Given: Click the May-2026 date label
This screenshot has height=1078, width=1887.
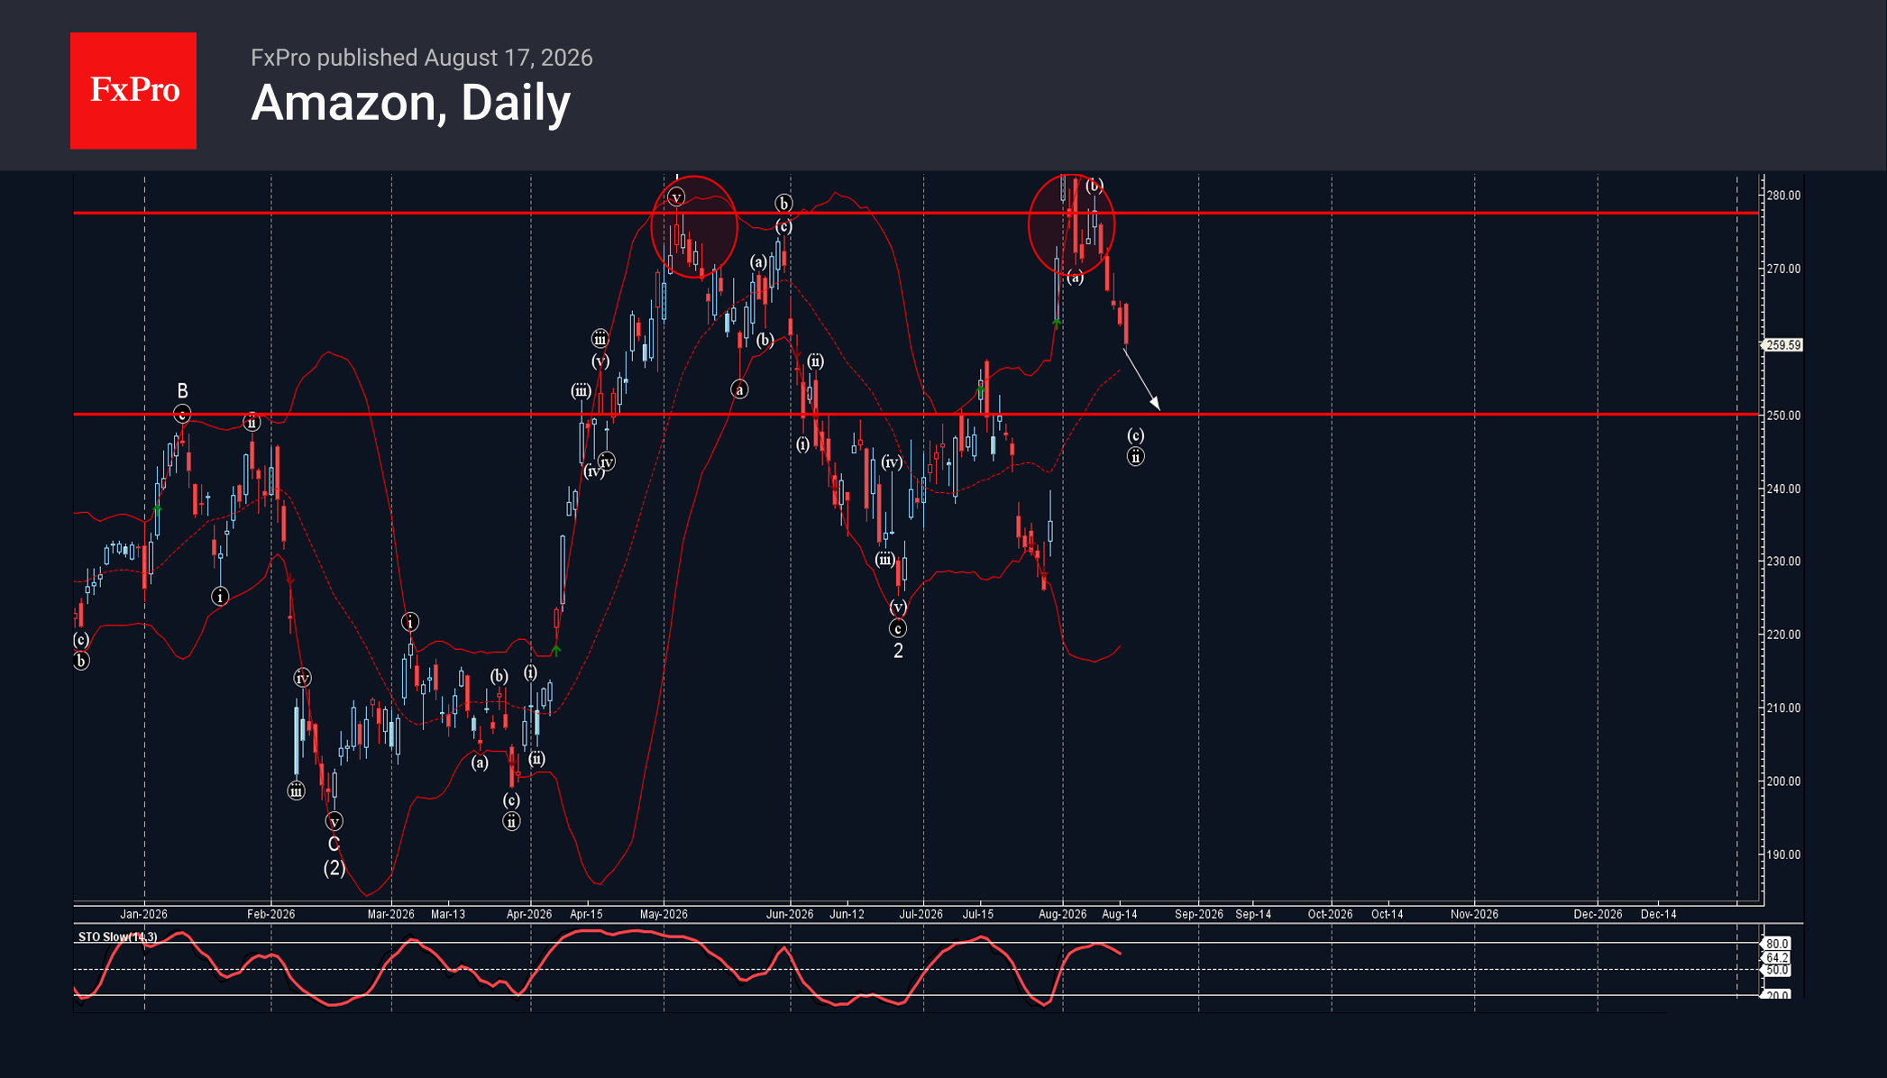Looking at the screenshot, I should (664, 914).
